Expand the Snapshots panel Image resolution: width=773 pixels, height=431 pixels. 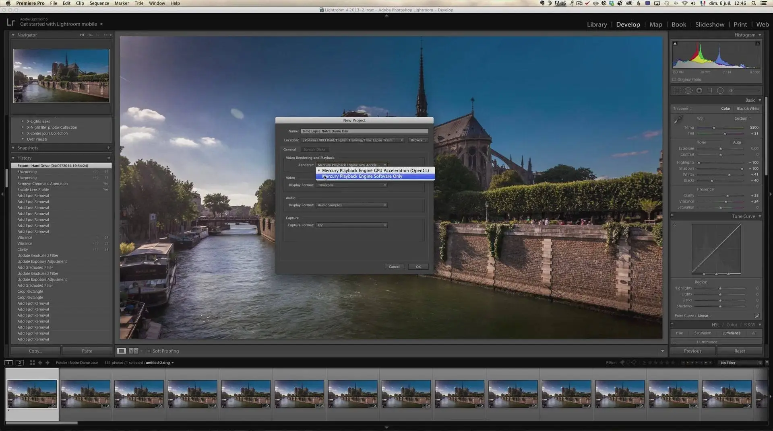coord(13,148)
